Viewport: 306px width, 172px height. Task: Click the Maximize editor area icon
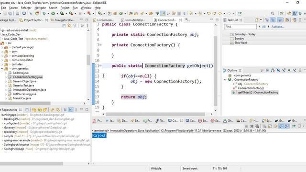coord(217,20)
